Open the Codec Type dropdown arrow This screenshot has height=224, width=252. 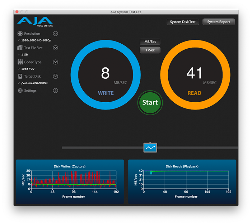click(x=55, y=62)
